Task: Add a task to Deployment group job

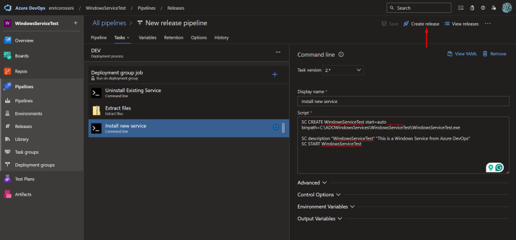Action: (x=275, y=75)
